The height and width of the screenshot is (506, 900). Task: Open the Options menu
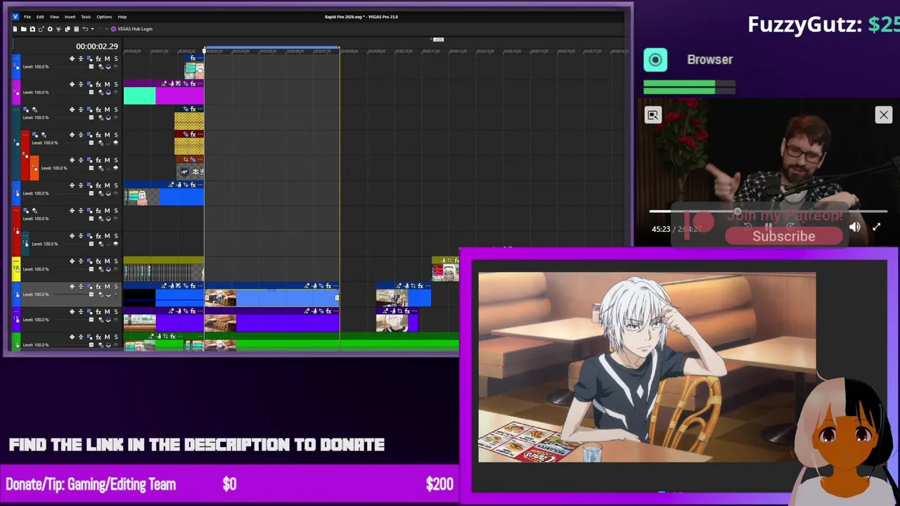pos(104,17)
